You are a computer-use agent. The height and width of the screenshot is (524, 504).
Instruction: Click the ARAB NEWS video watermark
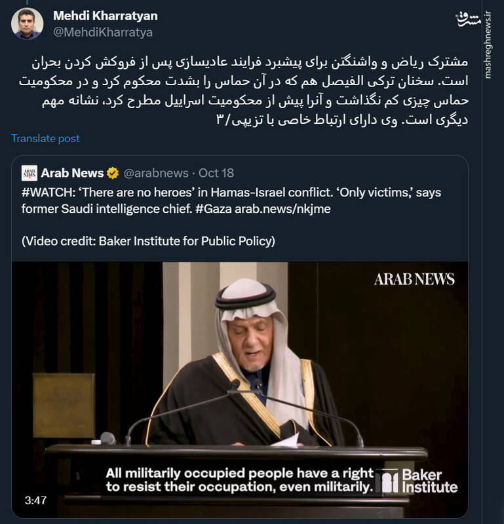pyautogui.click(x=414, y=279)
